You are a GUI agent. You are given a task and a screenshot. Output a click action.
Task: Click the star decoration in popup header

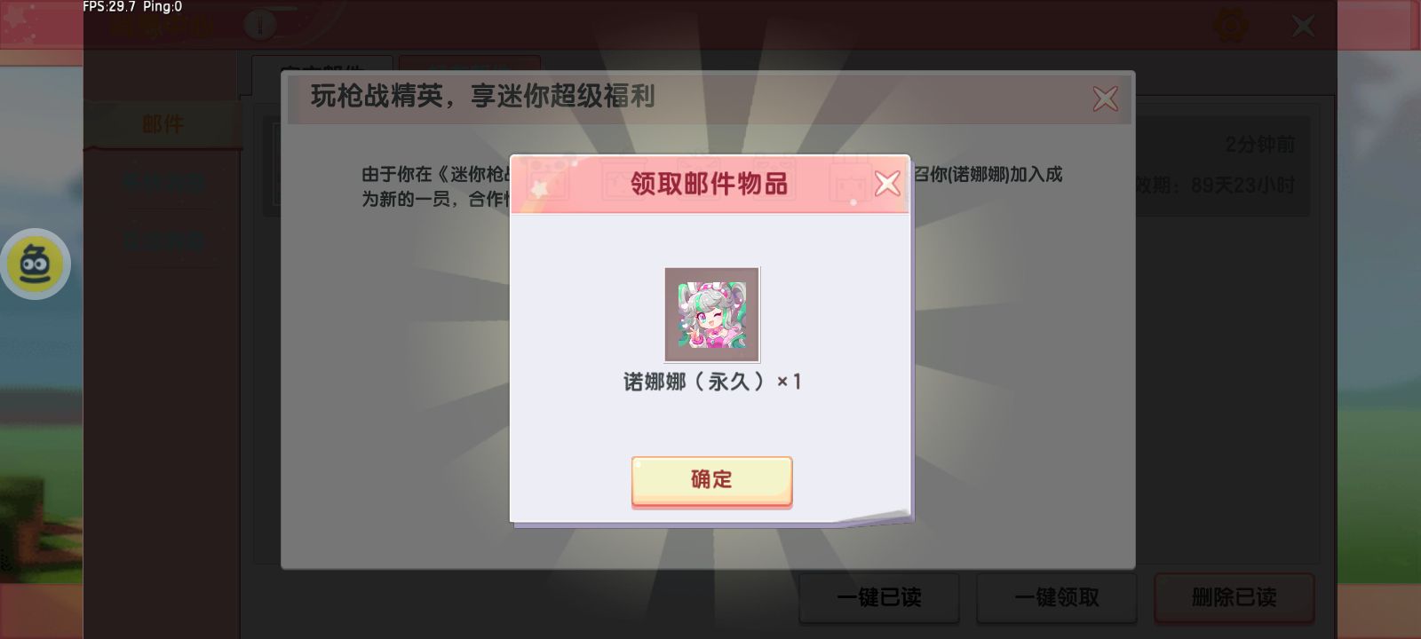point(538,188)
